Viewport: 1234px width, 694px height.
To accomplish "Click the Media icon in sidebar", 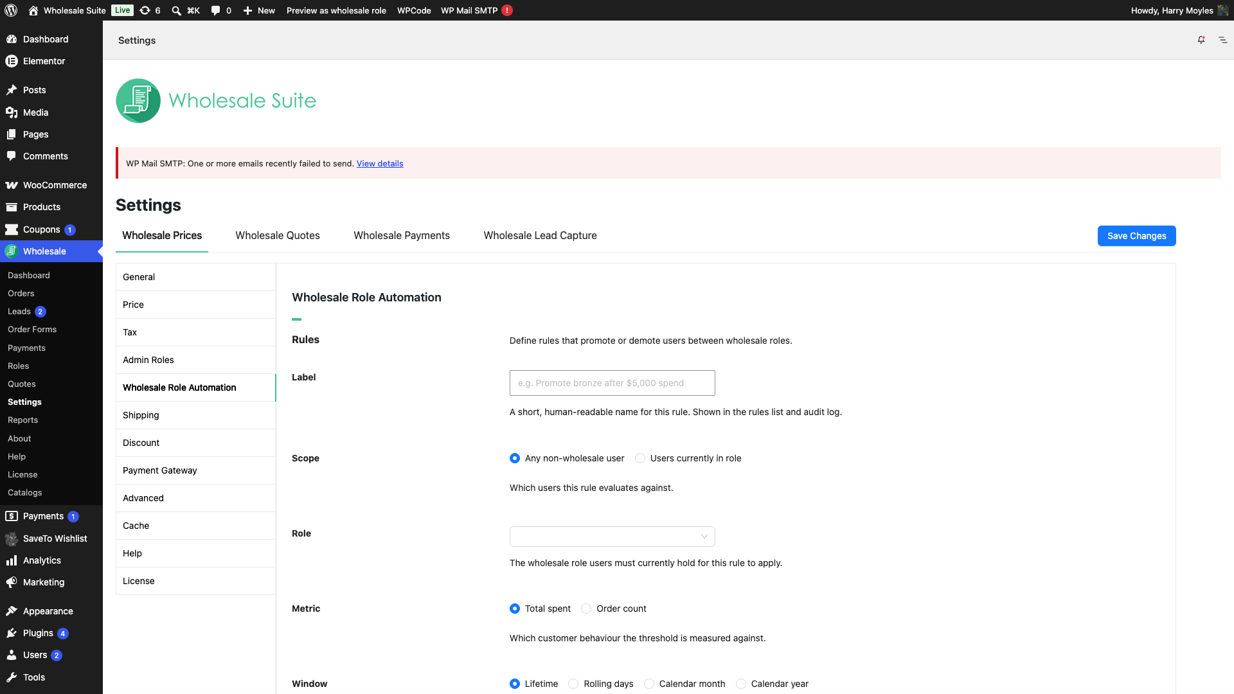I will click(12, 112).
